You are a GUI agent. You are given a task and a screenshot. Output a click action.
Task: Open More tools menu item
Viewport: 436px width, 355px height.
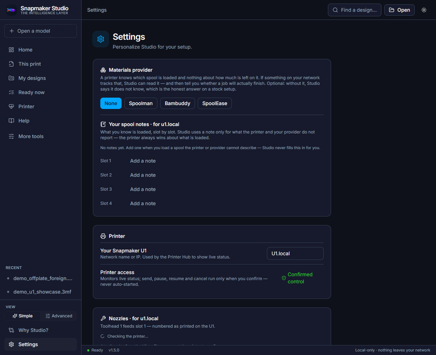click(x=40, y=136)
